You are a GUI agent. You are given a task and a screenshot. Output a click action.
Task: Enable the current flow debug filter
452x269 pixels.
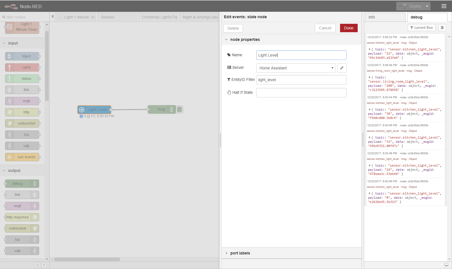click(421, 27)
